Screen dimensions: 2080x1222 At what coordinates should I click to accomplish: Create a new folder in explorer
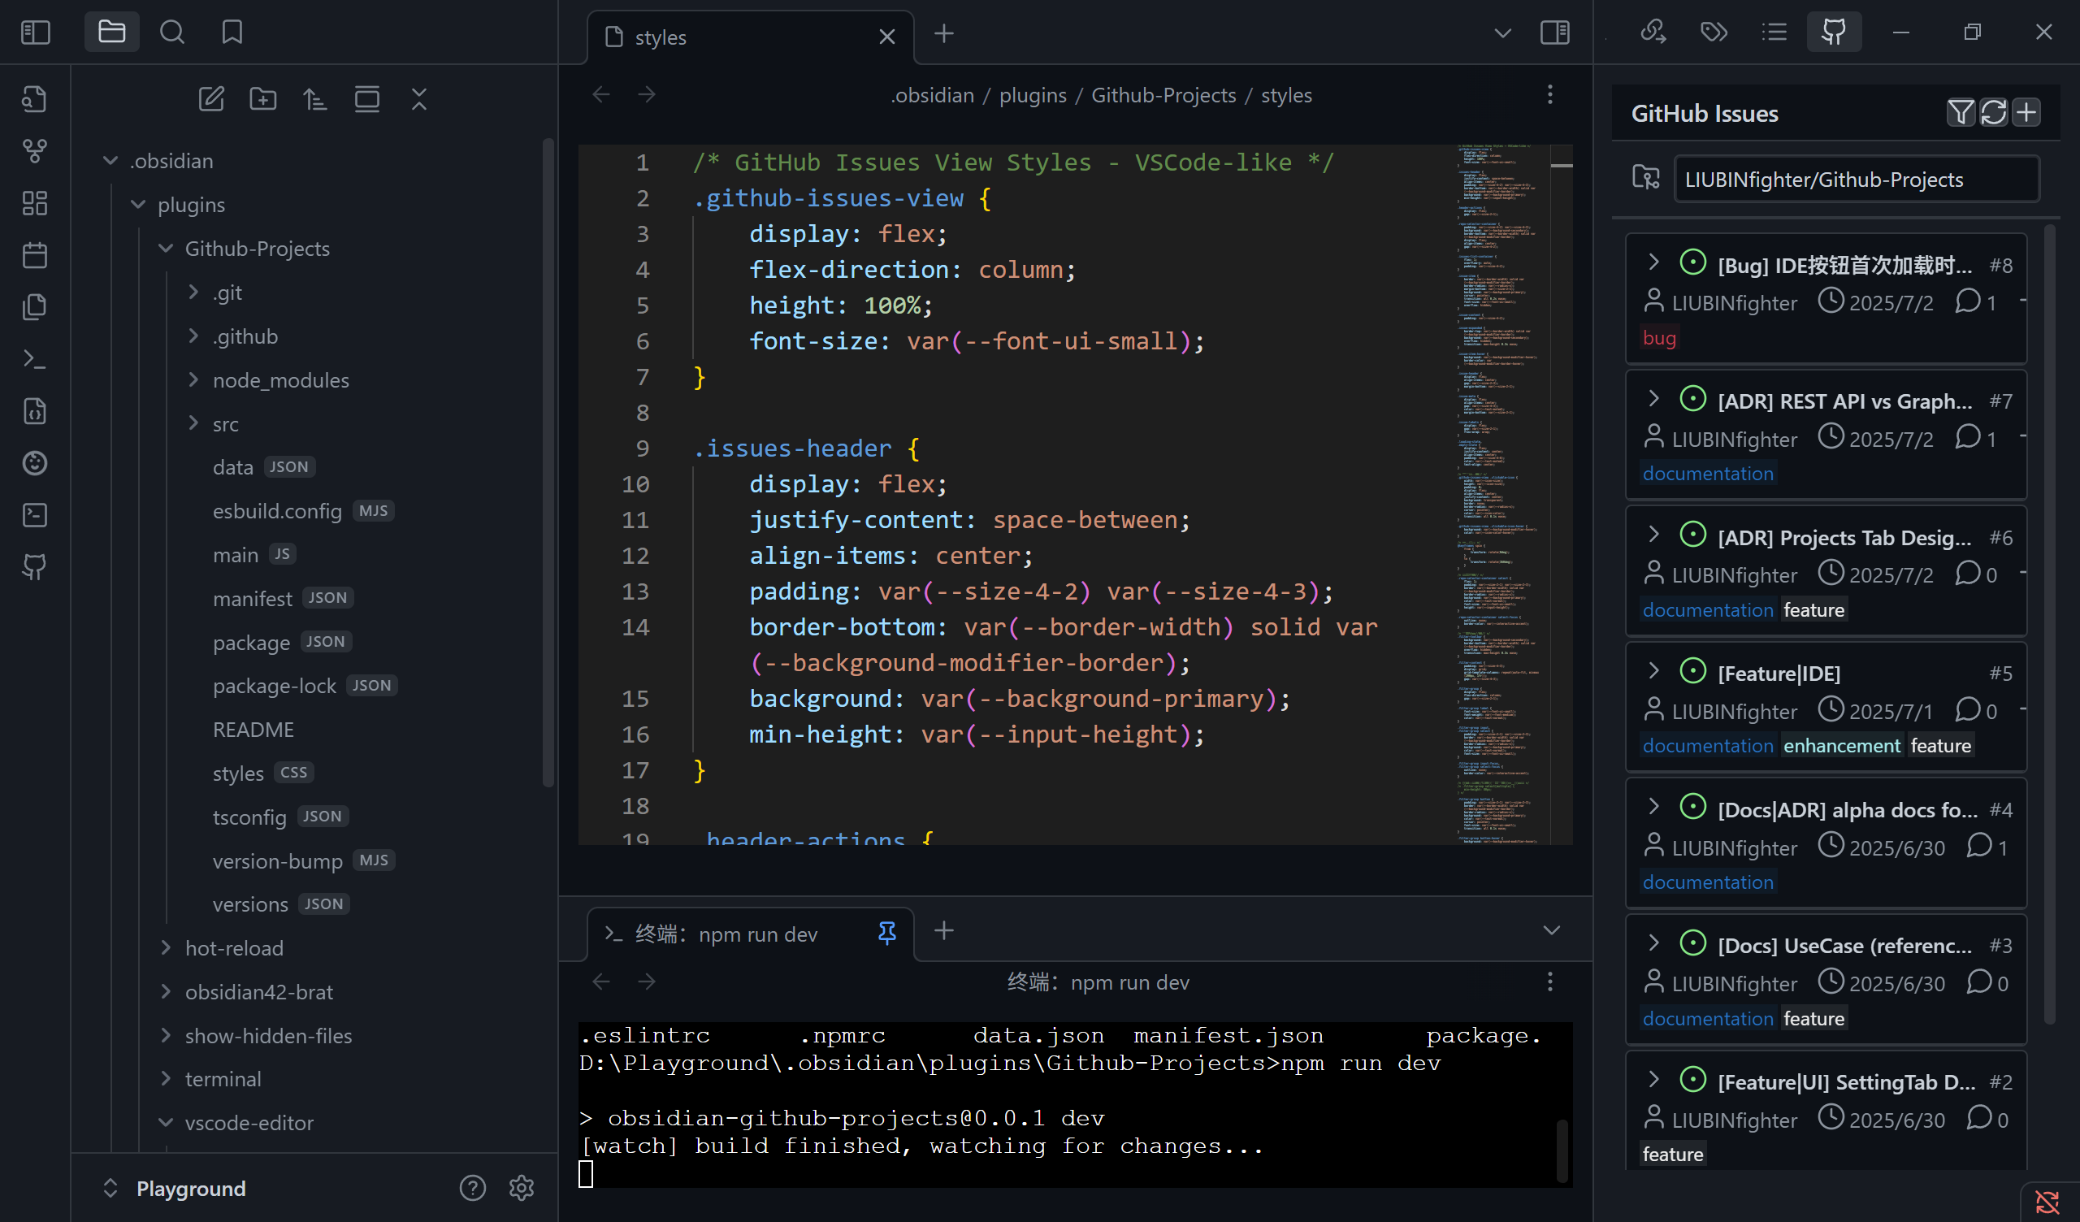(x=263, y=99)
